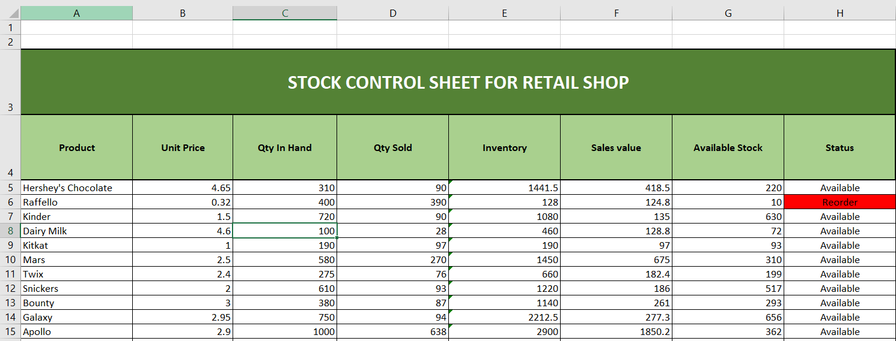Screen dimensions: 896x341
Task: Select the Available Stock header cell
Action: point(728,147)
